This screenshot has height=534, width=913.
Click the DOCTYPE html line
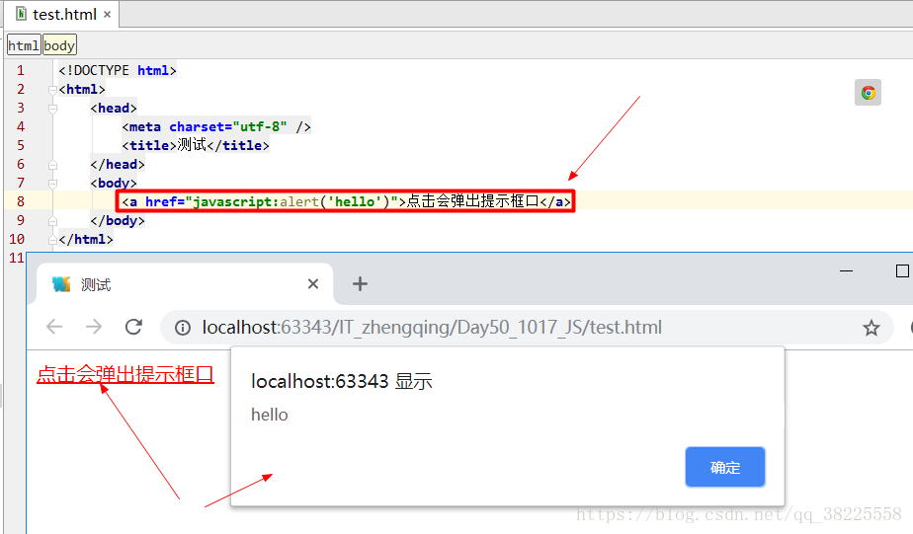point(117,70)
